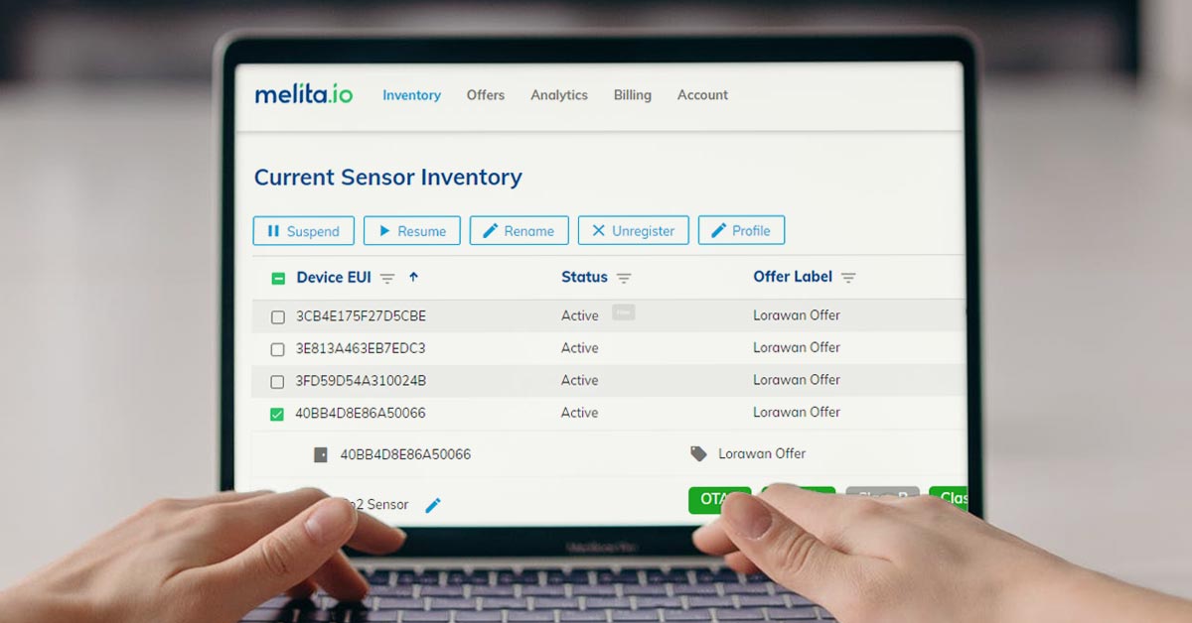Select the checkbox for device 3E813A463EB7EDC3
Viewport: 1192px width, 623px height.
point(278,349)
